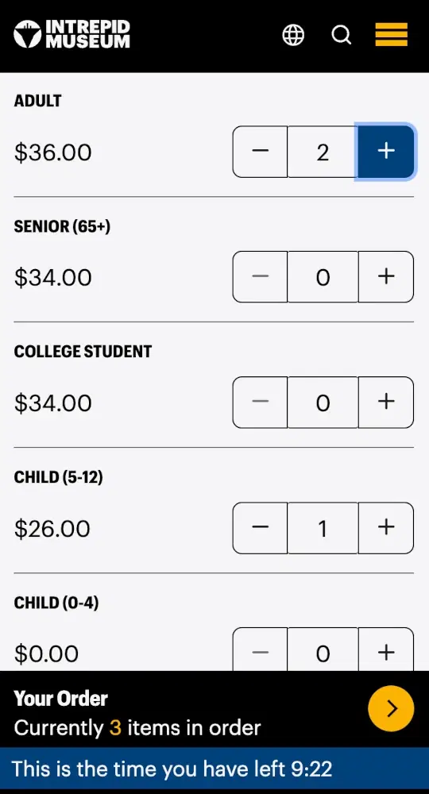Open the search magnifier icon
This screenshot has width=429, height=794.
click(342, 35)
